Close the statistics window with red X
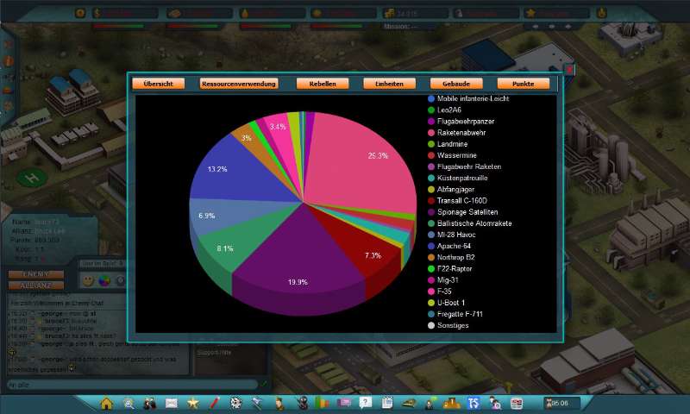690x414 pixels. click(x=570, y=70)
